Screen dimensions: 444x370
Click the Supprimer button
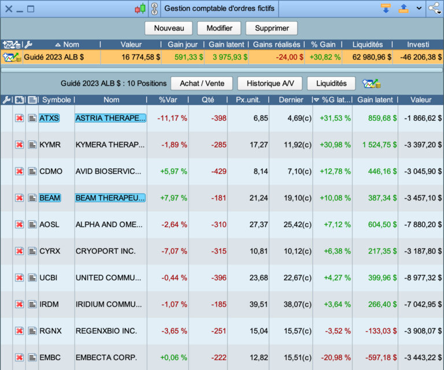coord(272,28)
